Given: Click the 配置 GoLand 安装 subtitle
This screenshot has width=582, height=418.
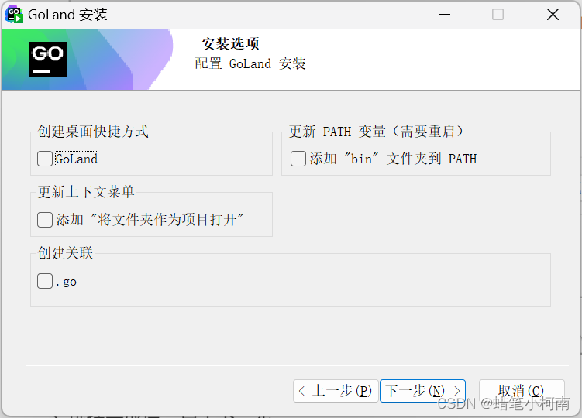Looking at the screenshot, I should (250, 63).
